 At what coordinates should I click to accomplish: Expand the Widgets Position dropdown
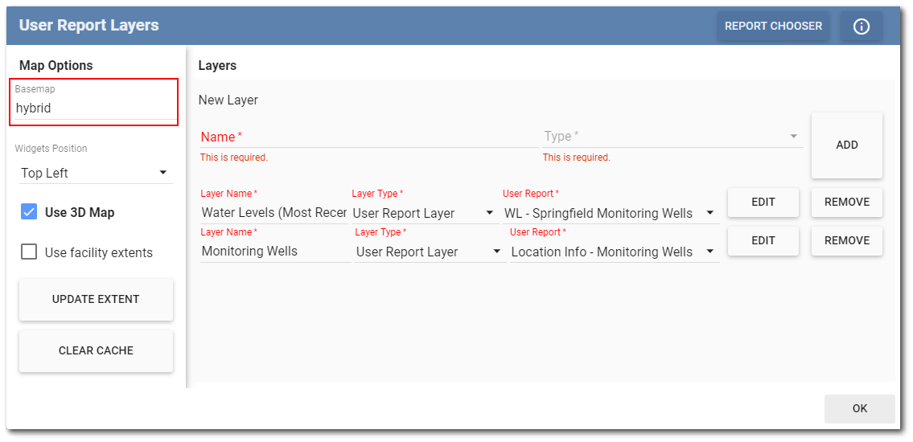95,173
